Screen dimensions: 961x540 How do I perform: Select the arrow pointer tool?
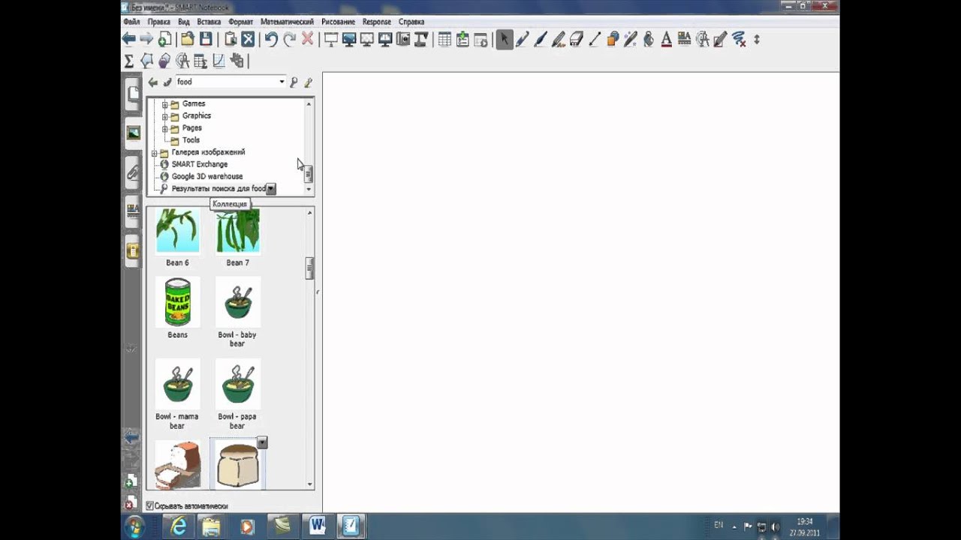pyautogui.click(x=505, y=40)
